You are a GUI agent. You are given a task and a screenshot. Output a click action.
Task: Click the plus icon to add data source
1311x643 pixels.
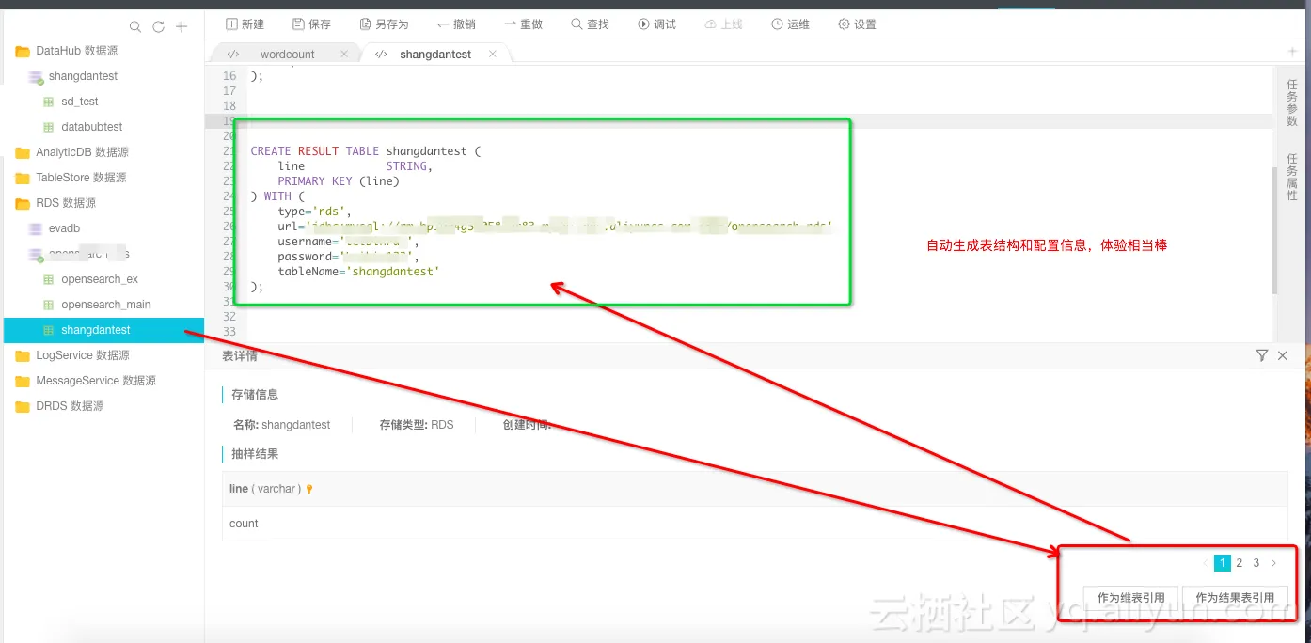coord(182,27)
